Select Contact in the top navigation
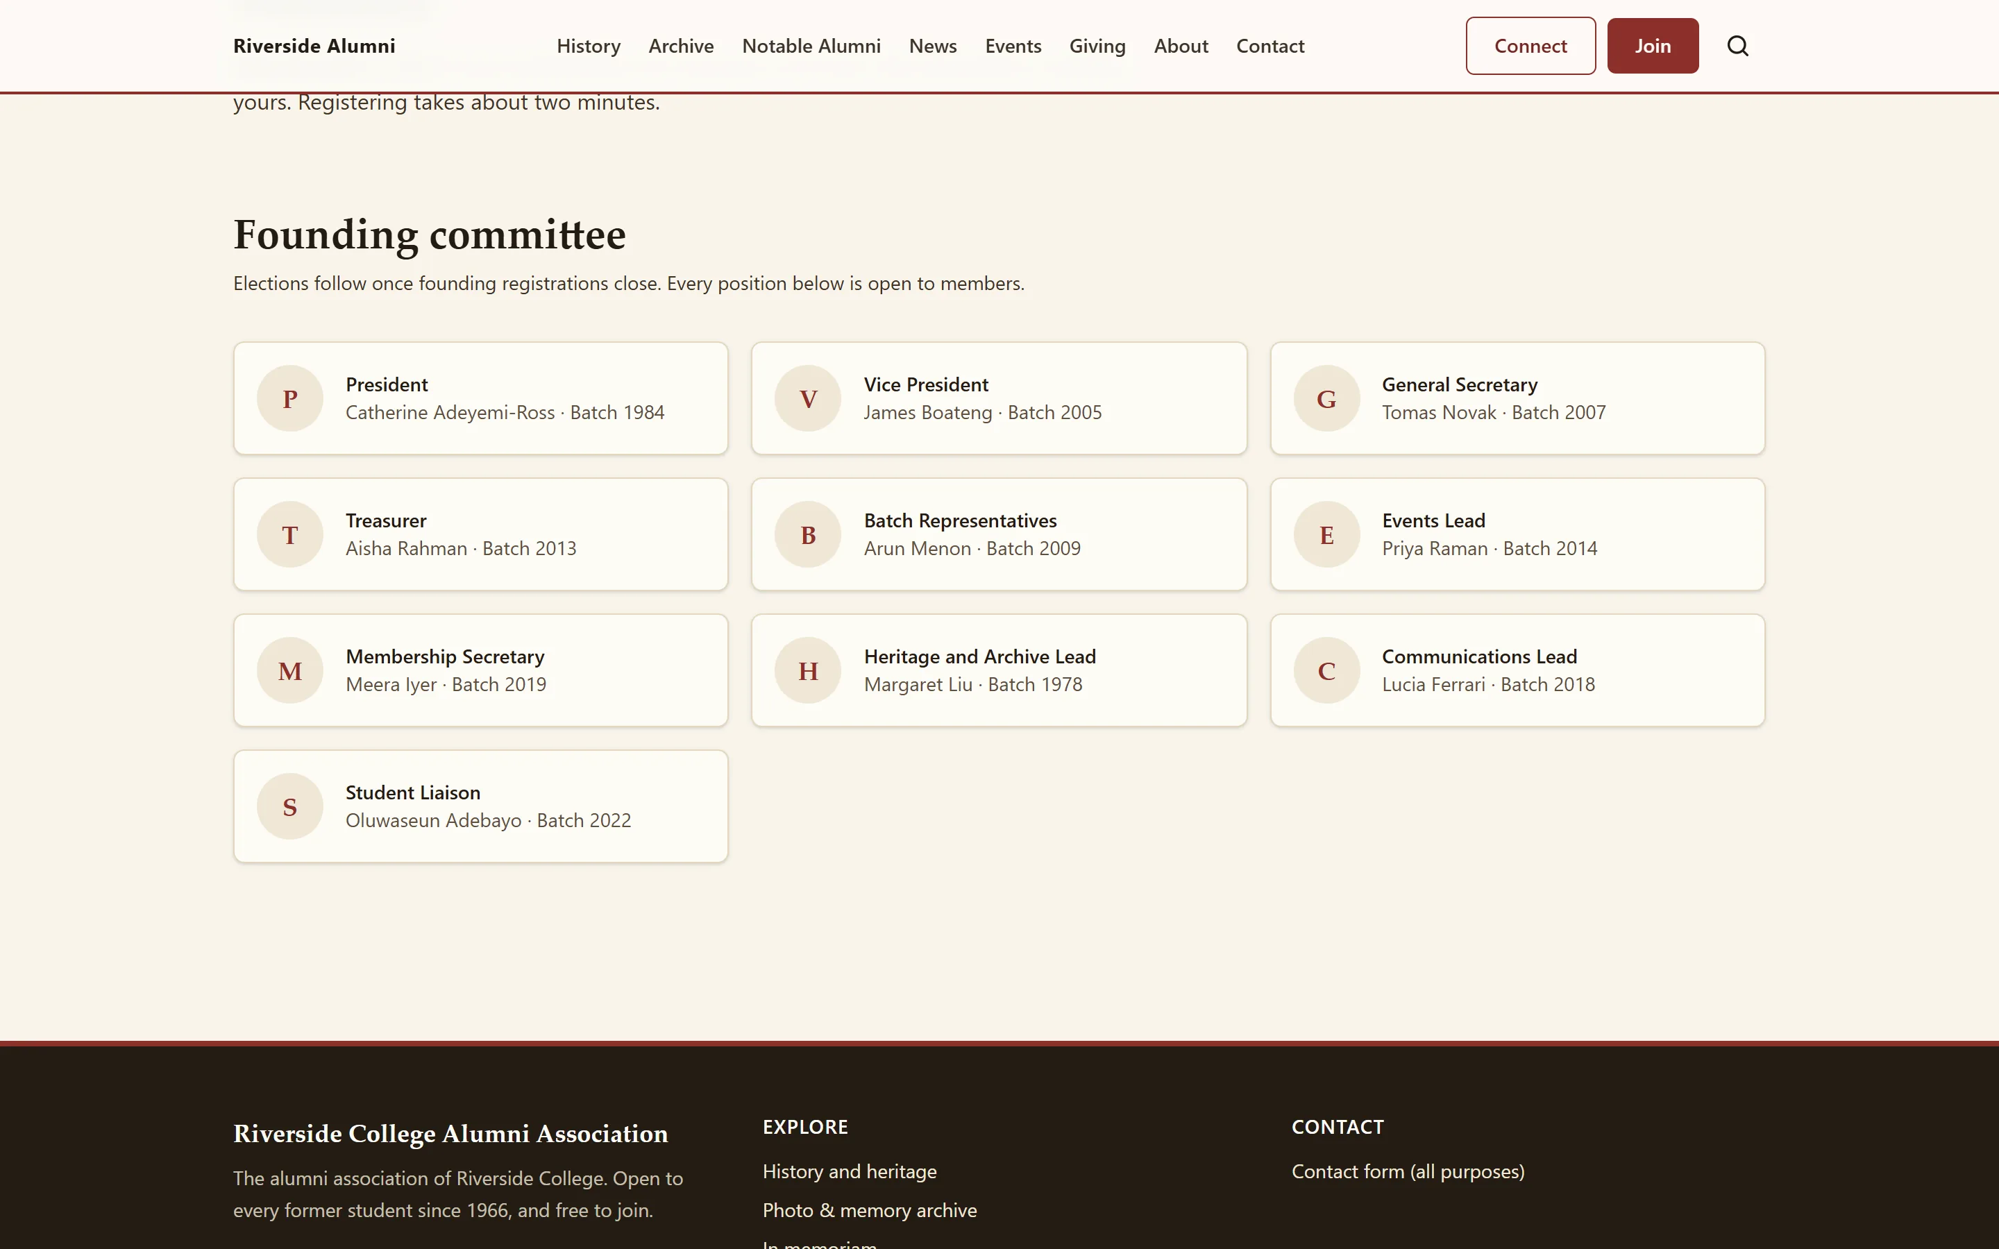 (x=1270, y=46)
